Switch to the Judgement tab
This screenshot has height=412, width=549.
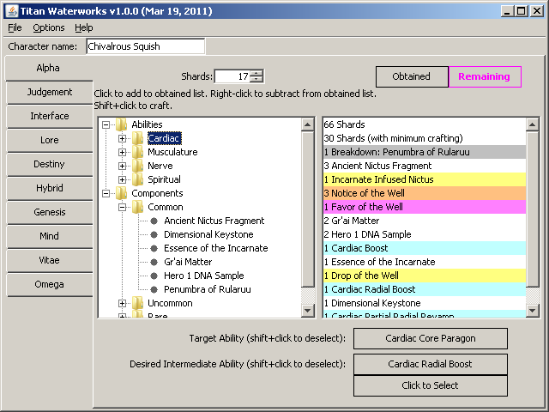[49, 92]
